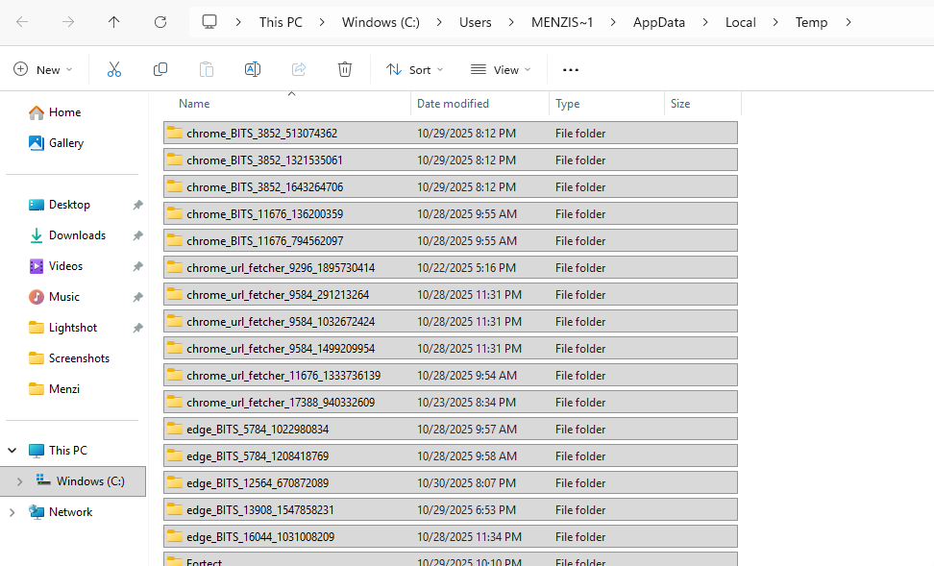Expand the Network tree node

click(x=12, y=512)
